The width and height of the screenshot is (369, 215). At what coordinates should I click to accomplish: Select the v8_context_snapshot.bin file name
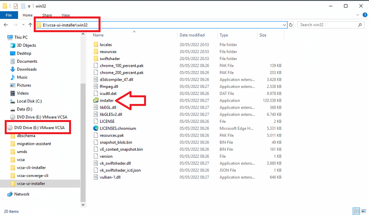[x=121, y=149]
